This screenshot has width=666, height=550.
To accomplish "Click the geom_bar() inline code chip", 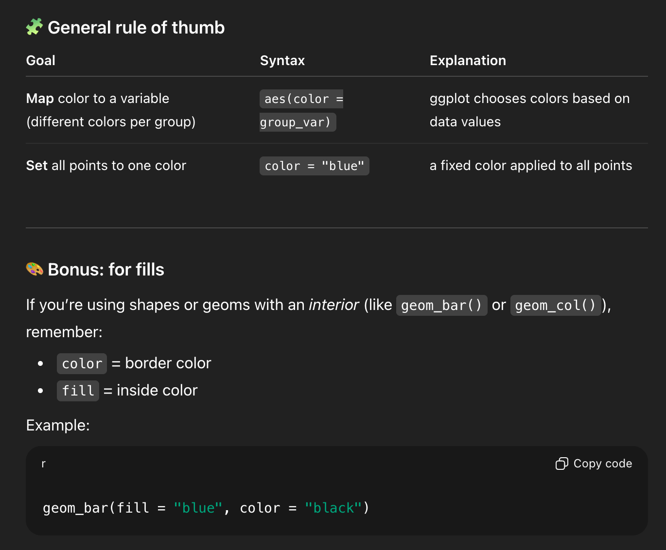I will point(441,306).
